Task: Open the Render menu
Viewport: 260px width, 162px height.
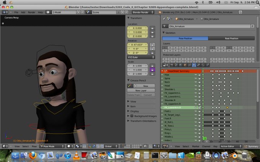Action: 31,12
